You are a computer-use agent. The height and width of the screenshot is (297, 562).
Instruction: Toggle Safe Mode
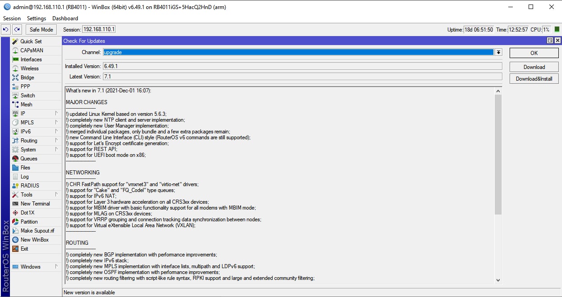pos(42,29)
